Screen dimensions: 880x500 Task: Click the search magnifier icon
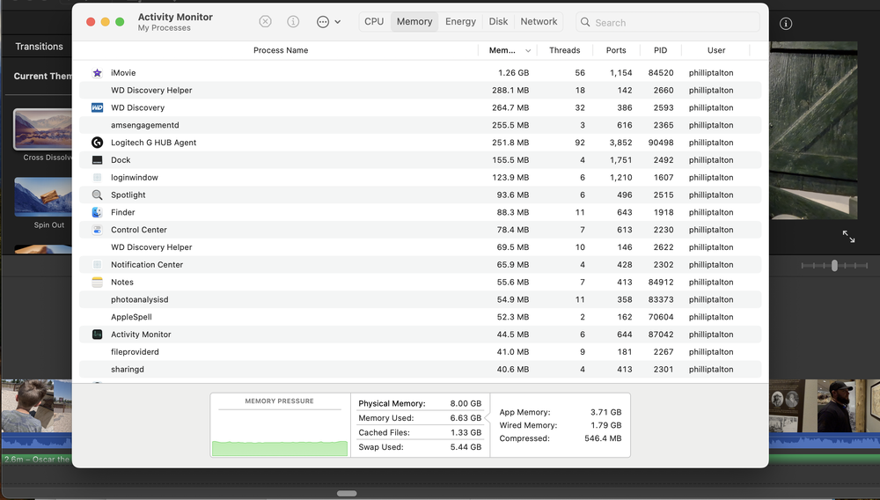click(x=585, y=22)
